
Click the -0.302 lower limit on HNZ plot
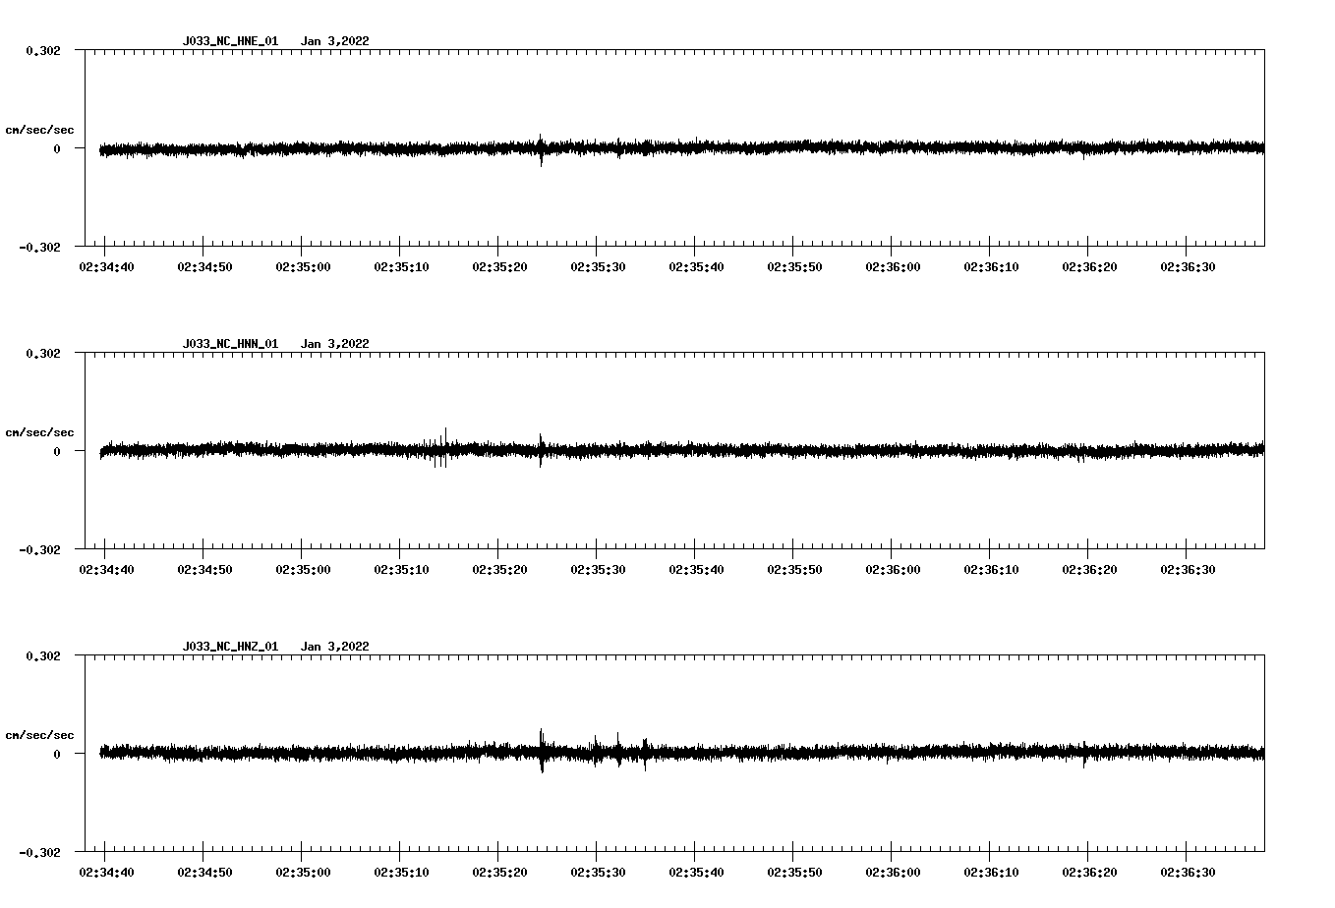(x=39, y=852)
